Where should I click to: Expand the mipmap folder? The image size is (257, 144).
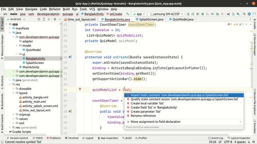point(13,115)
